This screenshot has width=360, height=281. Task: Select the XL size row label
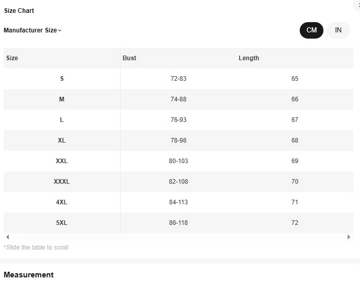[62, 140]
